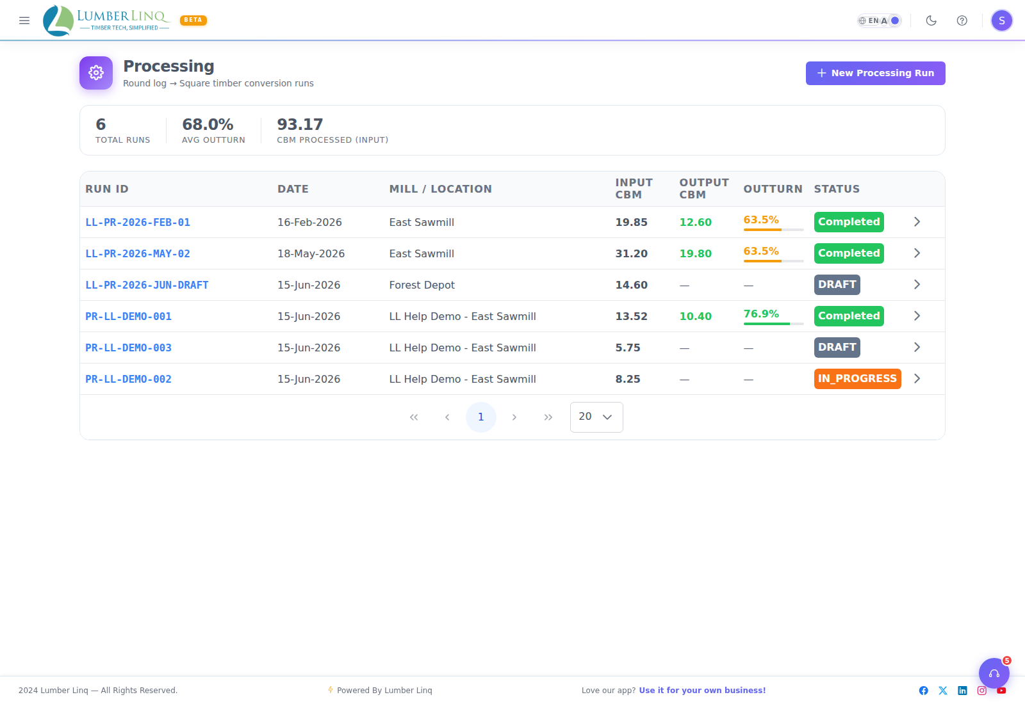
Task: Click the outturn bar for LL-PR-2026-MAY-02
Action: coord(773,261)
